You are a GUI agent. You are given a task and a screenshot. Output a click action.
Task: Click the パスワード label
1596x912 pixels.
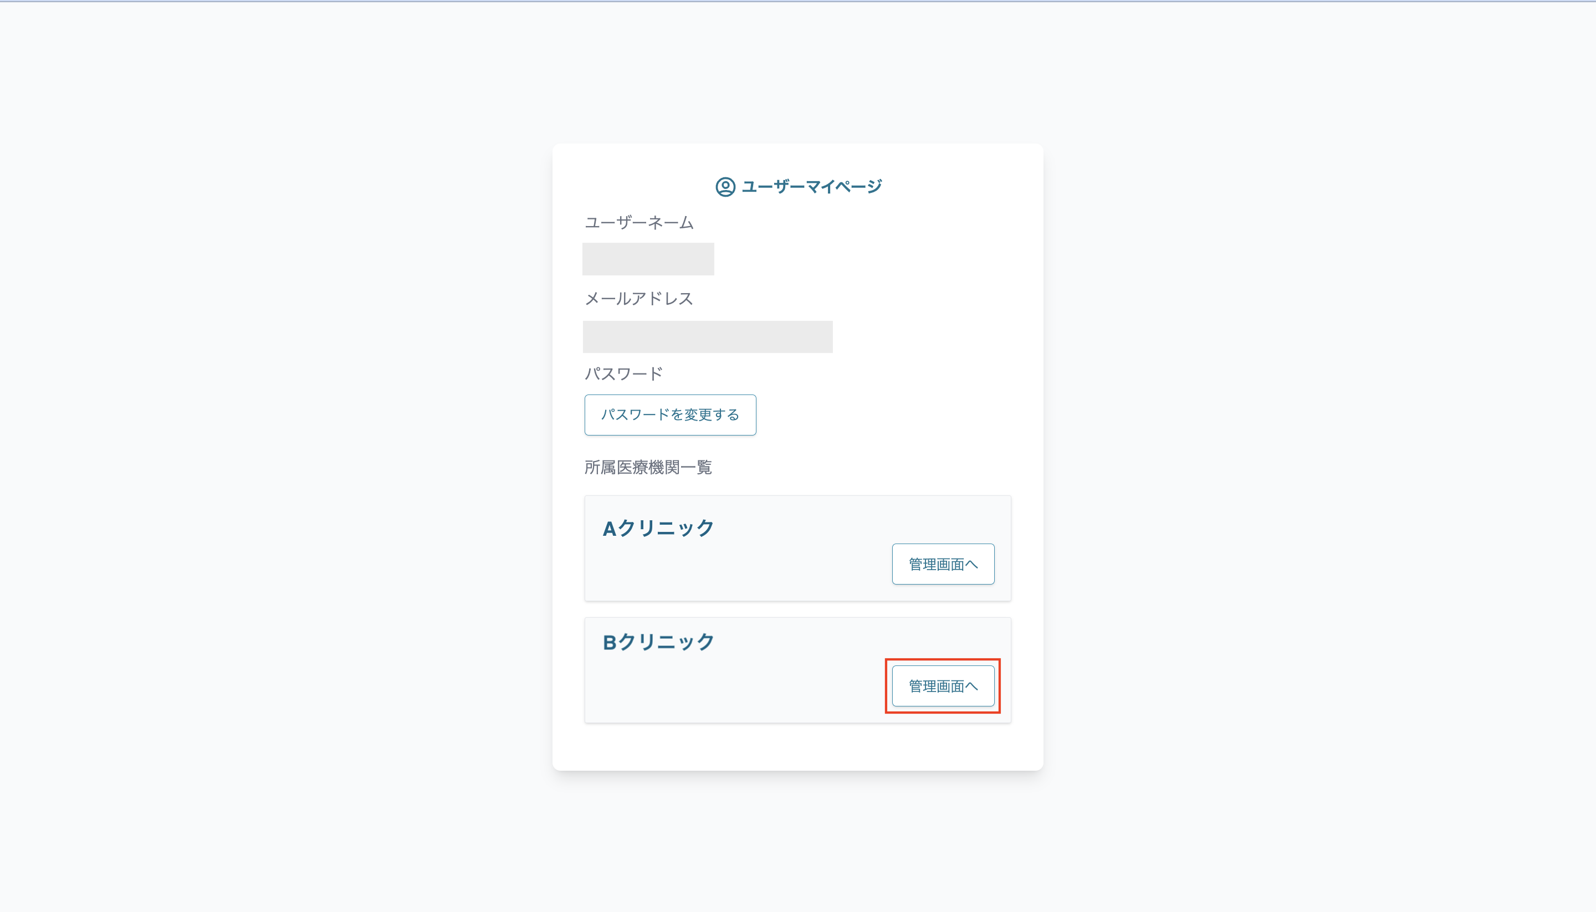click(623, 374)
